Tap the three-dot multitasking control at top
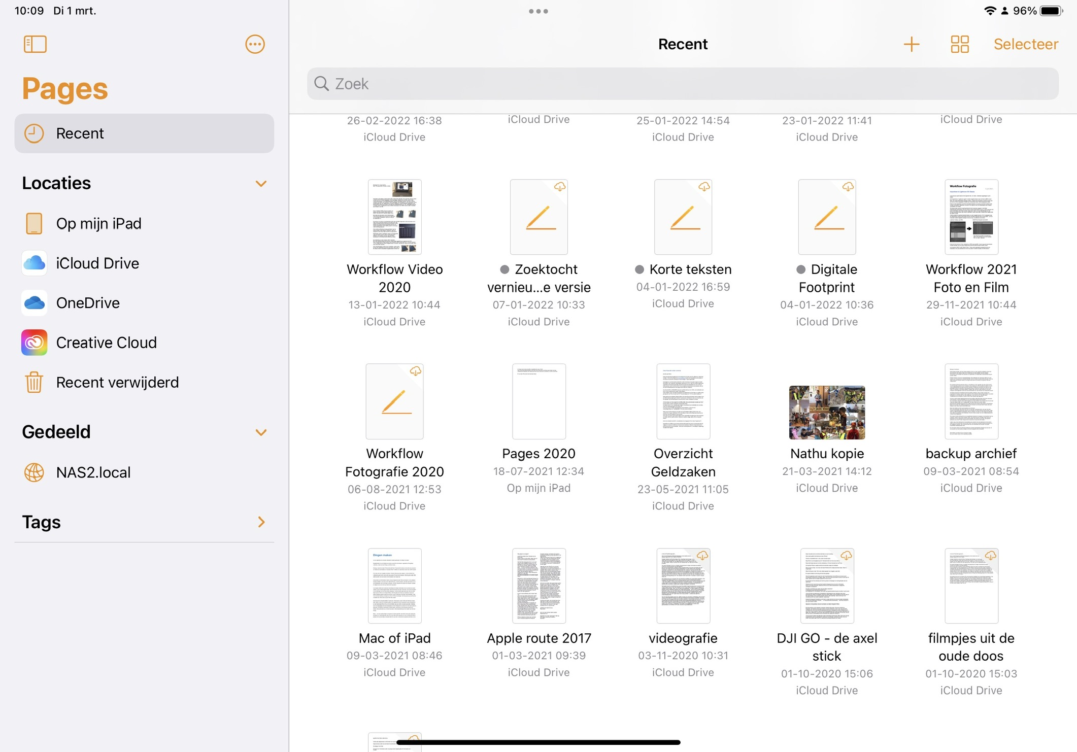 pyautogui.click(x=538, y=11)
